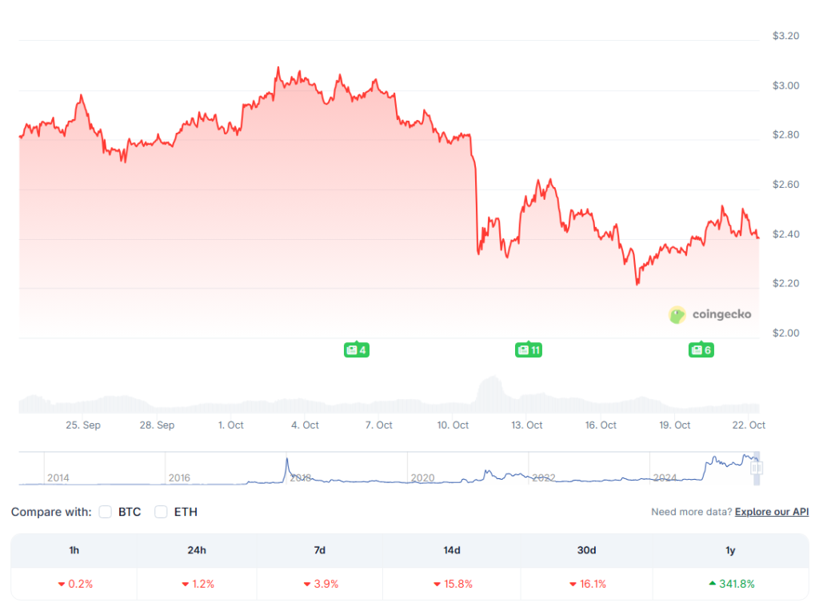The image size is (819, 611).
Task: Click the 30d change value -16.1%
Action: 586,584
